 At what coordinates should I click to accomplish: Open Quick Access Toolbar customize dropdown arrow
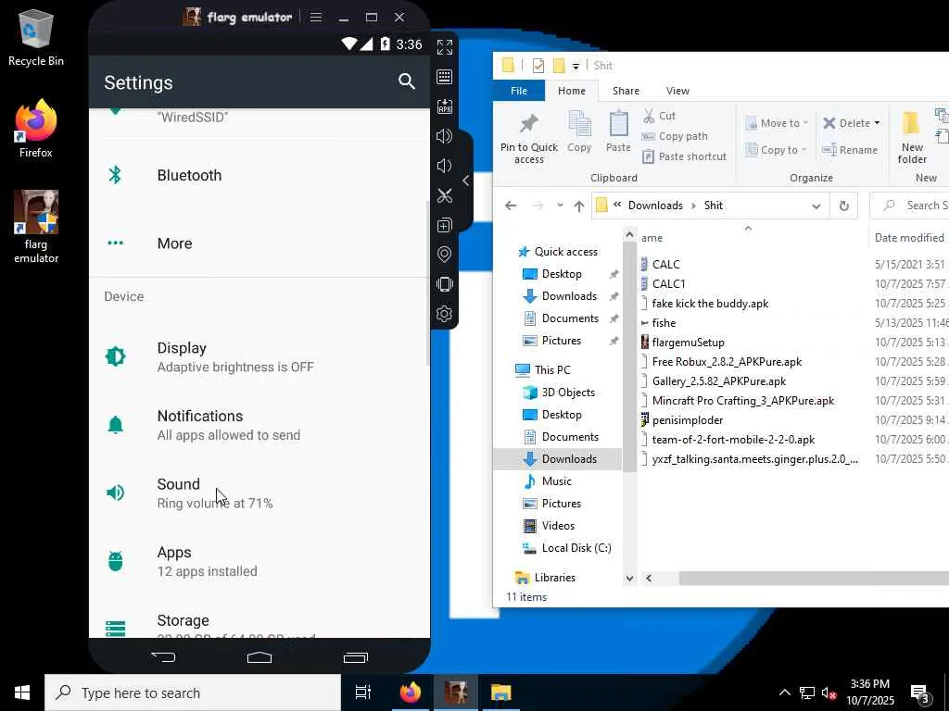(x=576, y=66)
